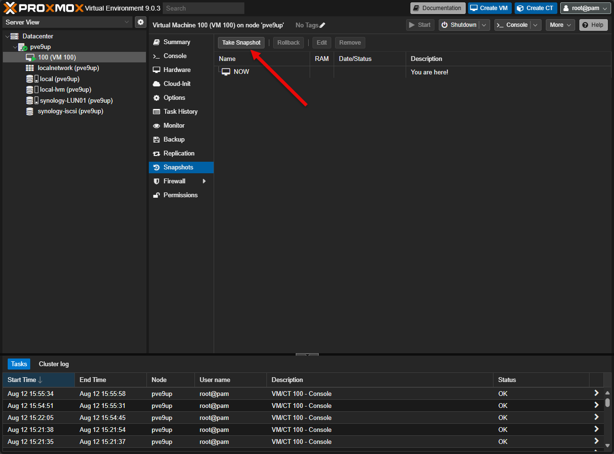Switch to the Cluster log tab
Screen dimensions: 614x454
[53, 364]
